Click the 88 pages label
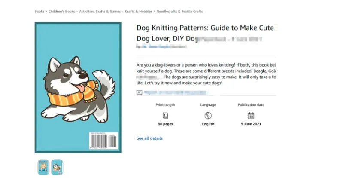Screen dimensions: 340x178 [x=165, y=124]
